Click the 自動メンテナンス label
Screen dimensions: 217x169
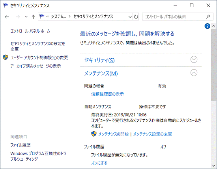[98, 107]
